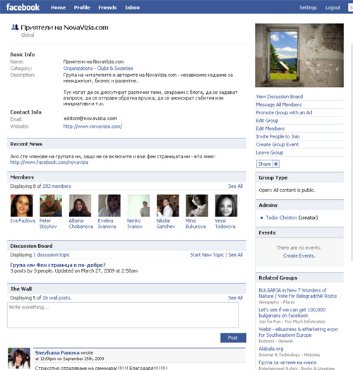Screen dimensions: 353x370
Task: Click See All in Members section
Action: [235, 186]
